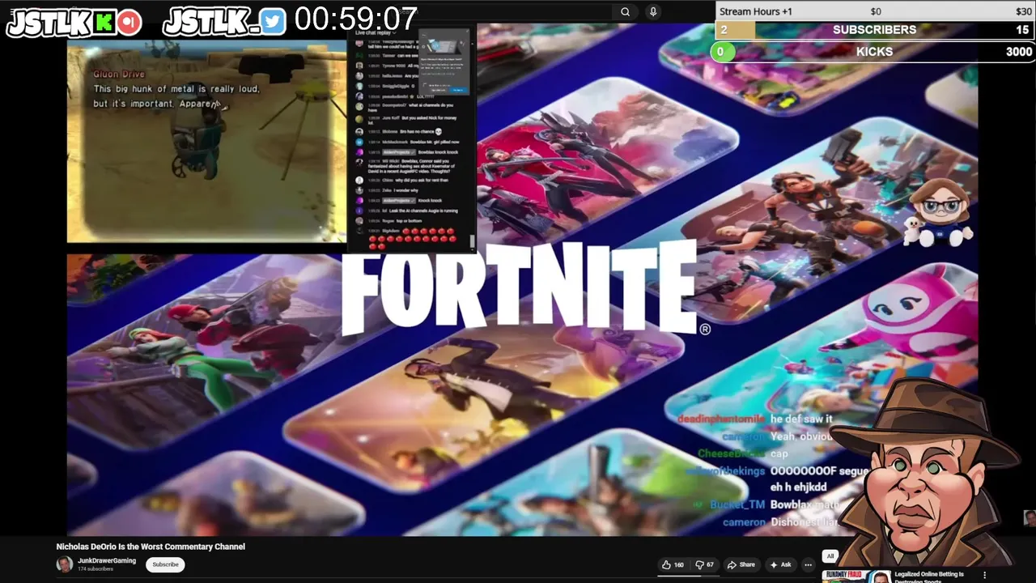Click the 'he def saw it' chat message
Viewport: 1036px width, 583px height.
[x=801, y=419]
